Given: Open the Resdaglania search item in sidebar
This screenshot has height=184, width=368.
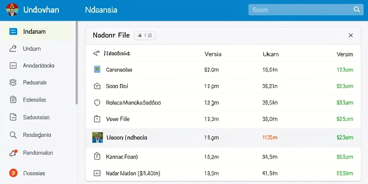Looking at the screenshot, I should [37, 135].
